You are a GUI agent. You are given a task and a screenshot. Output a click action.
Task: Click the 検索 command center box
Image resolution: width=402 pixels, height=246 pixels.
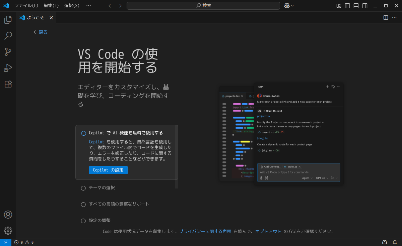click(203, 6)
